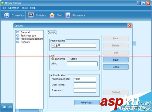Open the Connection tab icon

[7, 15]
